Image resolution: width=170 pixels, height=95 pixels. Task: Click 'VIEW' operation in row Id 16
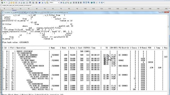29,80
